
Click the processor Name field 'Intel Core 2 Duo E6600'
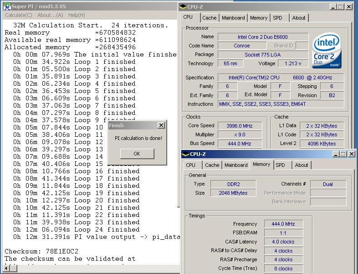(x=263, y=37)
